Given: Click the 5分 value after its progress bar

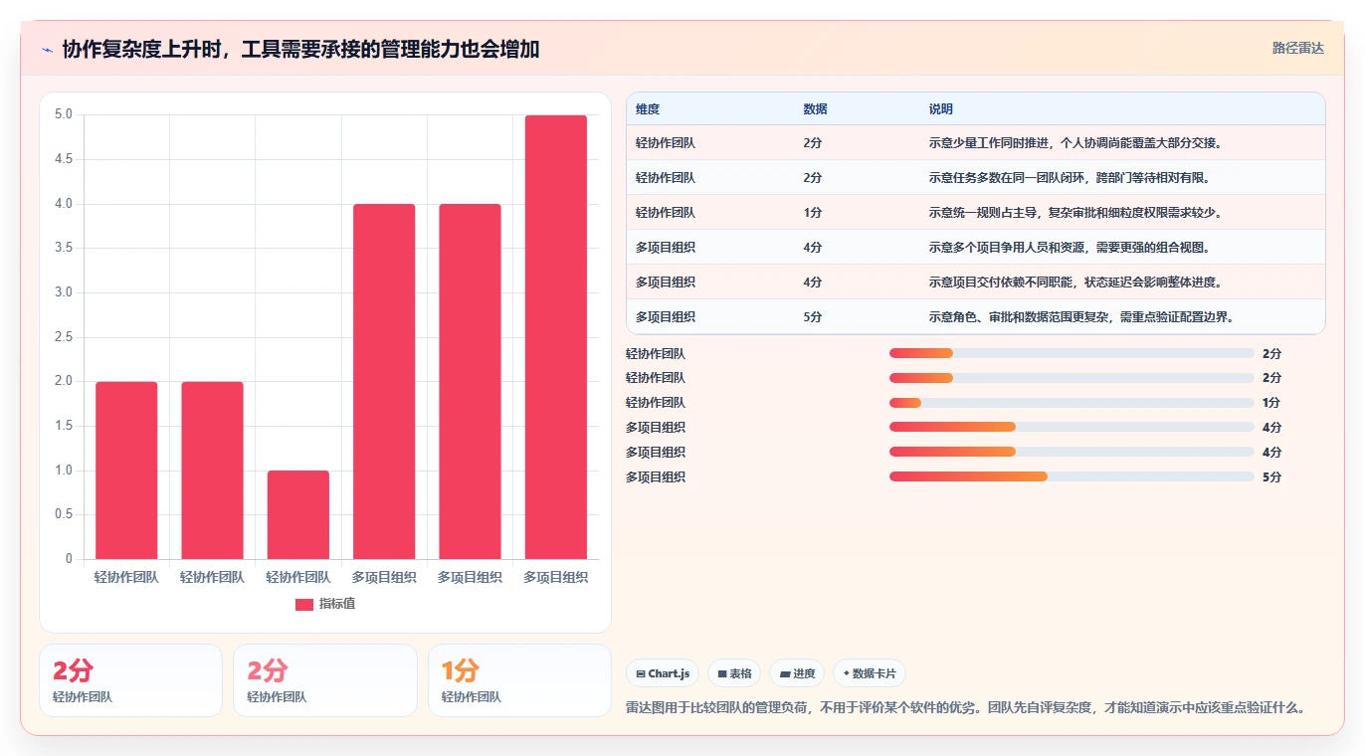Looking at the screenshot, I should point(1271,476).
